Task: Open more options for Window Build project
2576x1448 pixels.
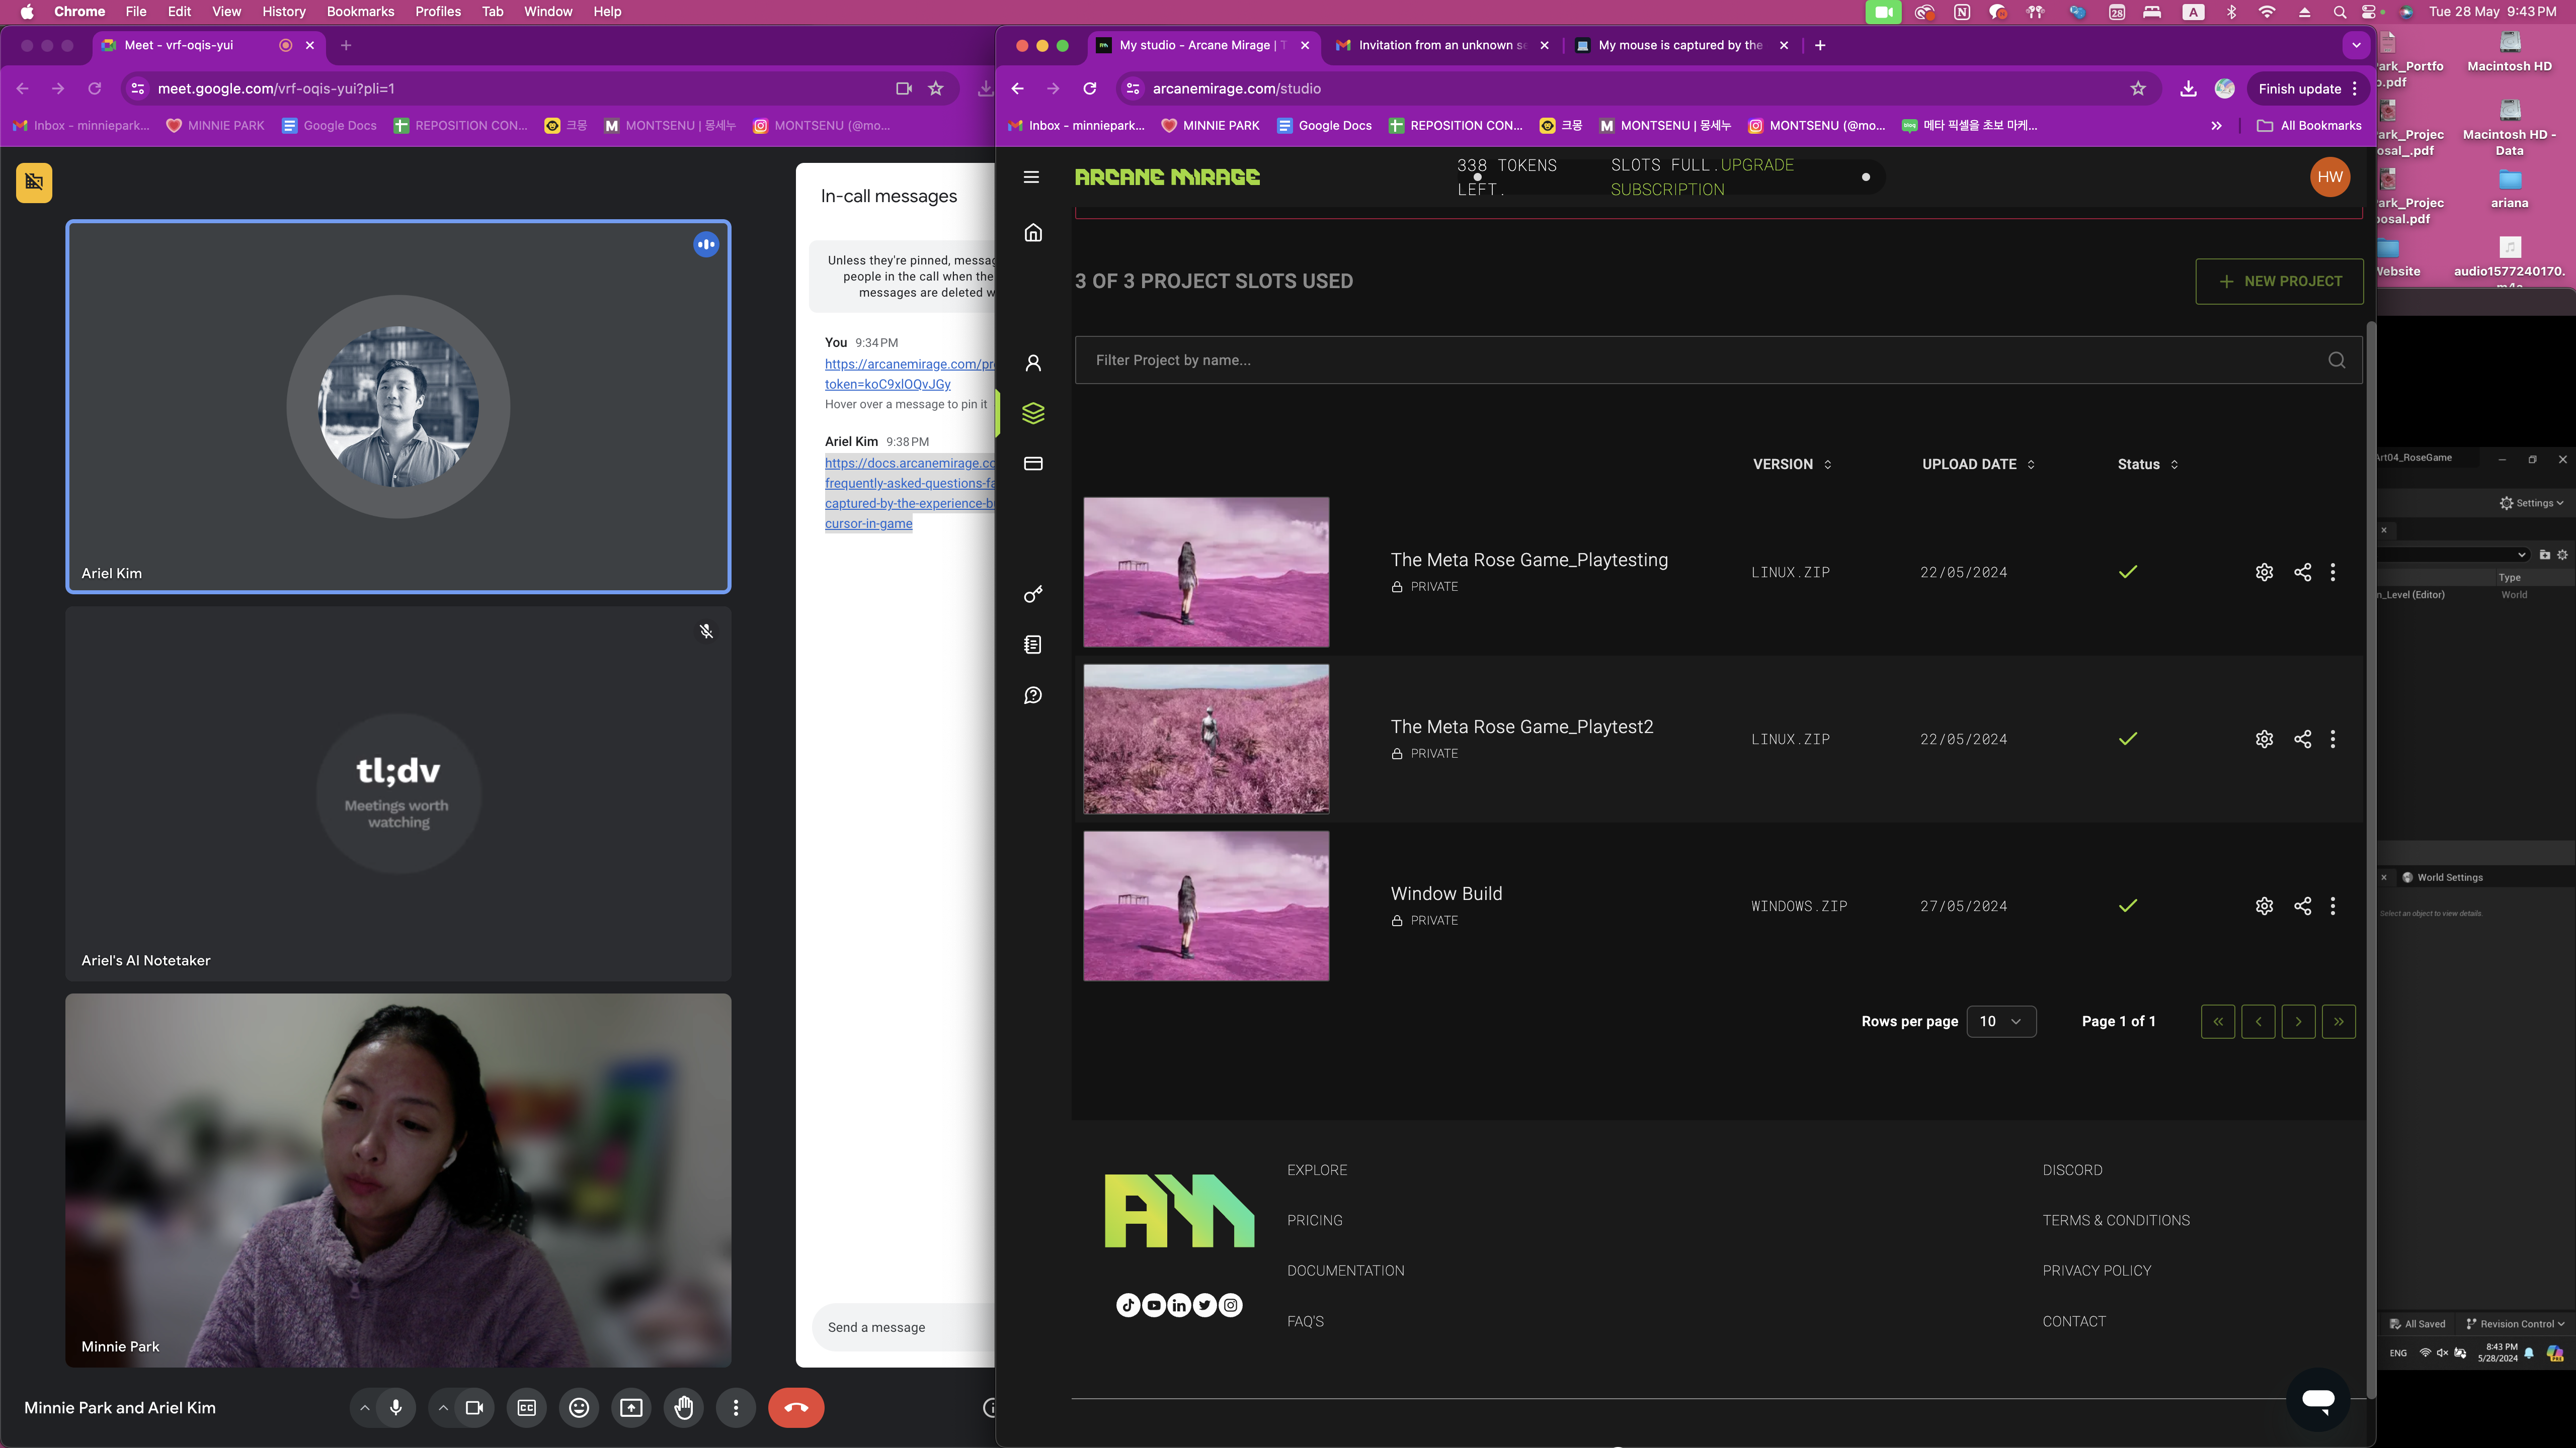Action: (2333, 906)
